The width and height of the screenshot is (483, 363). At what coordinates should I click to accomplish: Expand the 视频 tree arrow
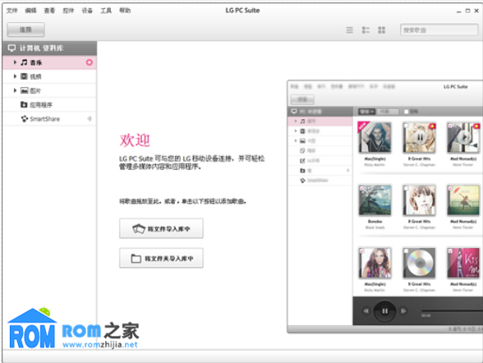(15, 76)
